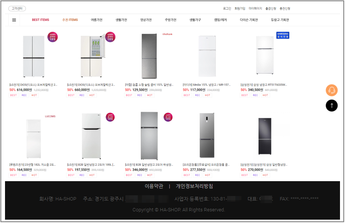345x223 pixels.
Task: Open the dark Samsung fridge thumbnail
Action: 265,136
